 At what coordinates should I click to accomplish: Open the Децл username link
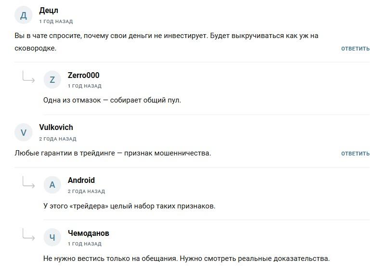tap(49, 11)
